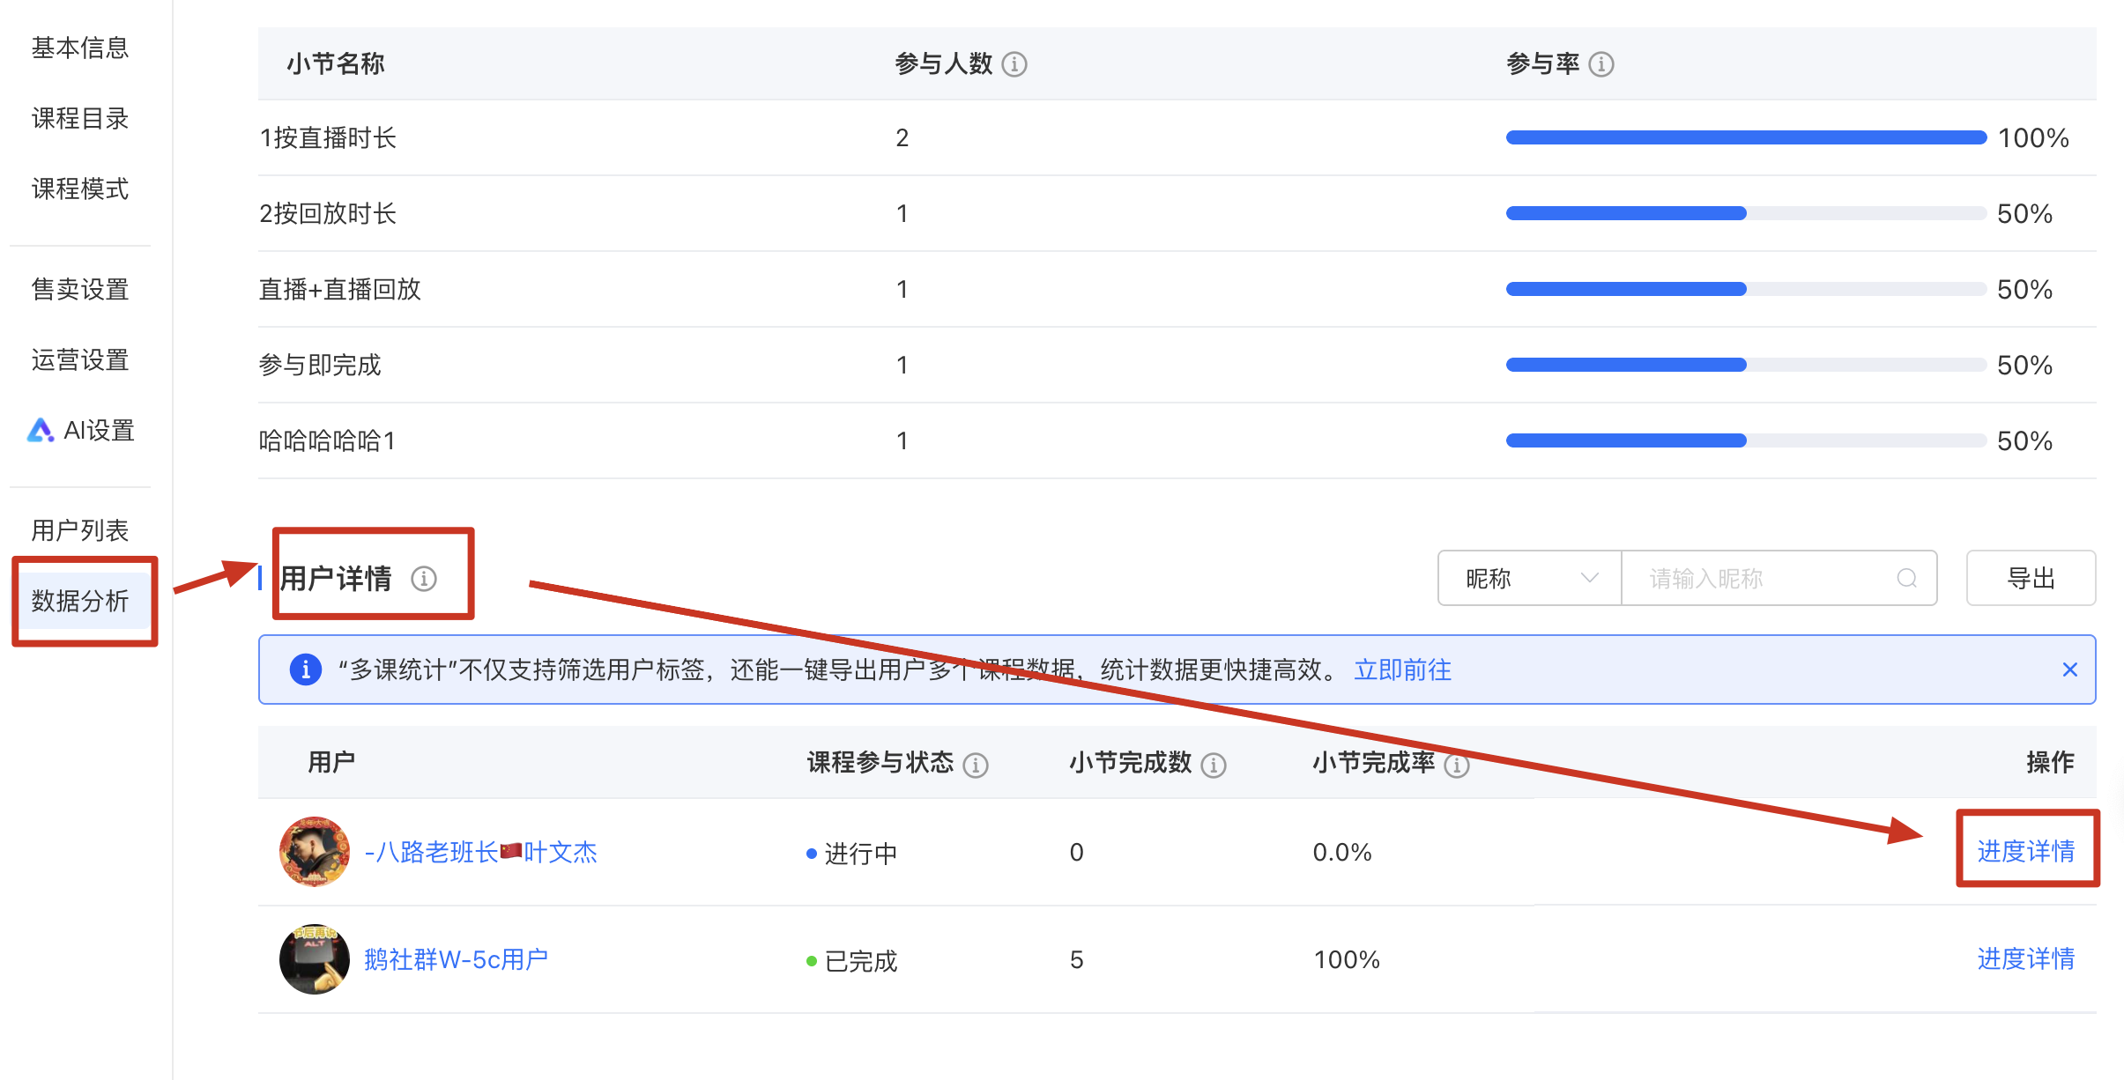Click the 100% progress bar for 1按直播时长
Image resolution: width=2124 pixels, height=1080 pixels.
coord(1746,137)
